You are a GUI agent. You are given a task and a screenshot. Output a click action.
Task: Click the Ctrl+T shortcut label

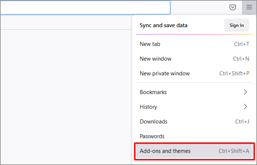[x=242, y=44]
